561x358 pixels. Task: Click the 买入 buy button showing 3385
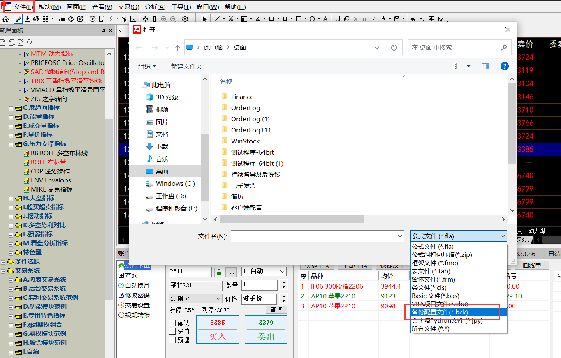pyautogui.click(x=217, y=329)
